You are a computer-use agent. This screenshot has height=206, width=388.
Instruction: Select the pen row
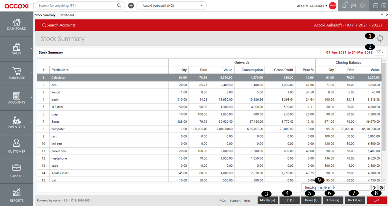click(209, 85)
